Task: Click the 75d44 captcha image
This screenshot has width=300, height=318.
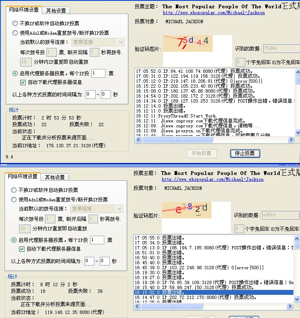Action: tap(188, 43)
